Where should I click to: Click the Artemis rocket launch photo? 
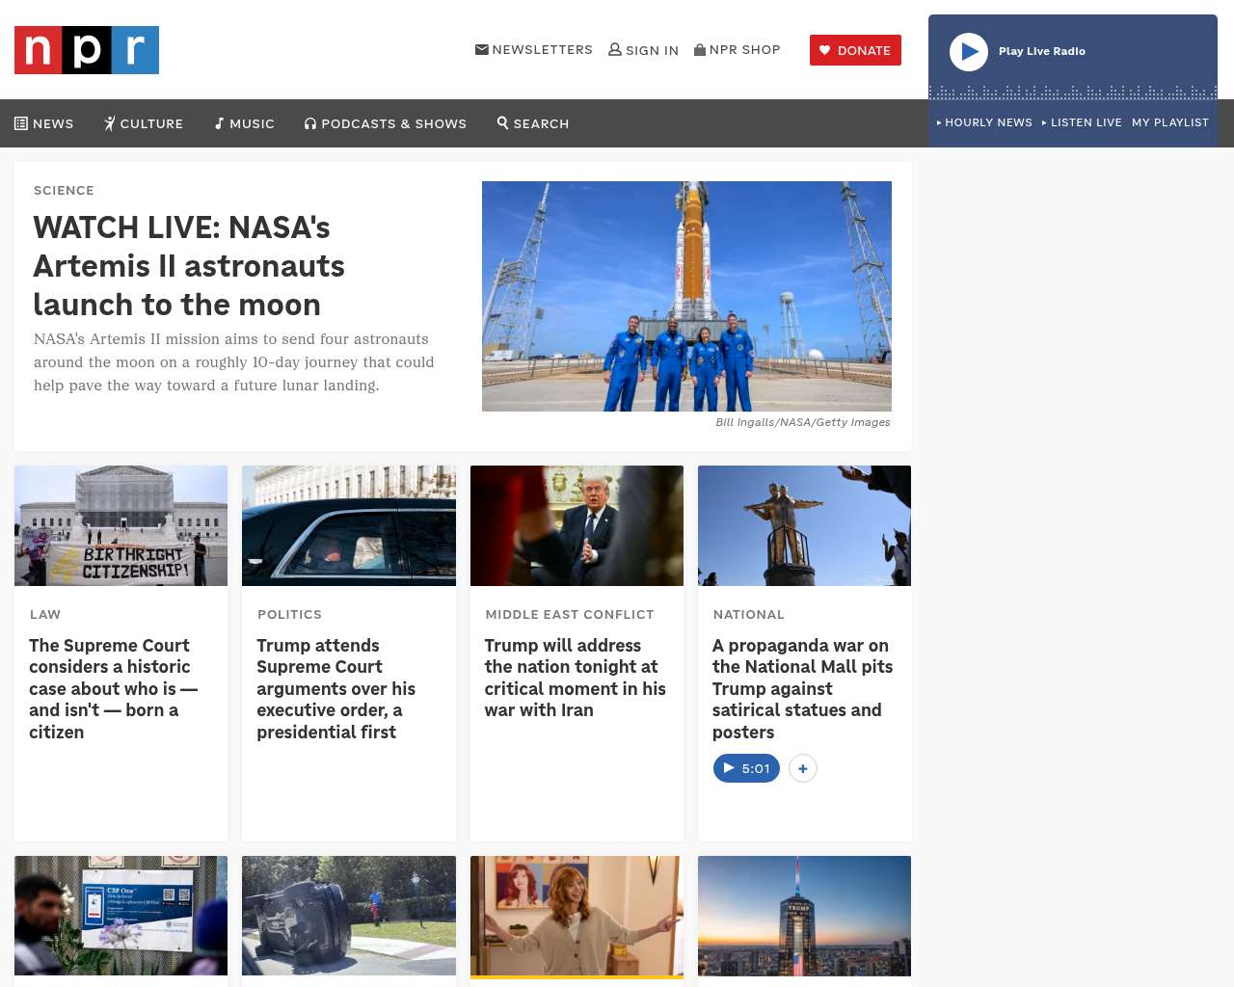pos(686,296)
